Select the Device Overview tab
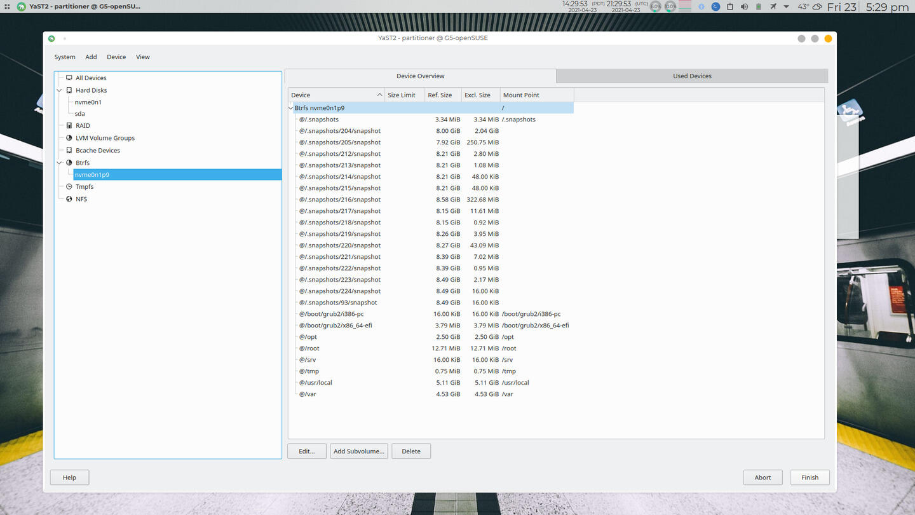Viewport: 915px width, 515px height. tap(421, 76)
